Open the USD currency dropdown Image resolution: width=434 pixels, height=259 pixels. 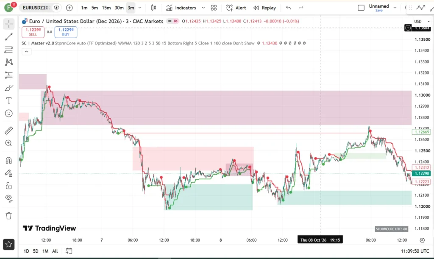(422, 21)
